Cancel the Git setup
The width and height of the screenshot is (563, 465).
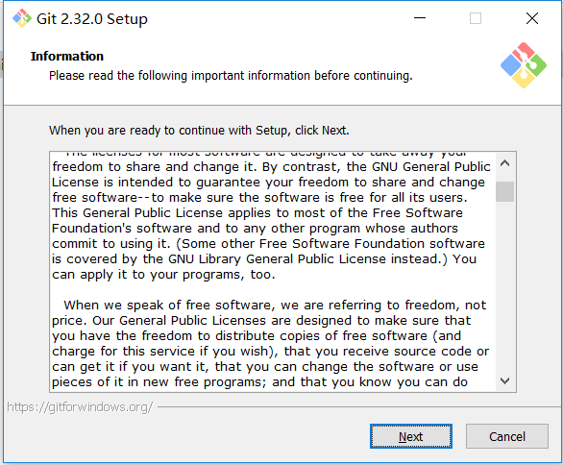(x=507, y=436)
